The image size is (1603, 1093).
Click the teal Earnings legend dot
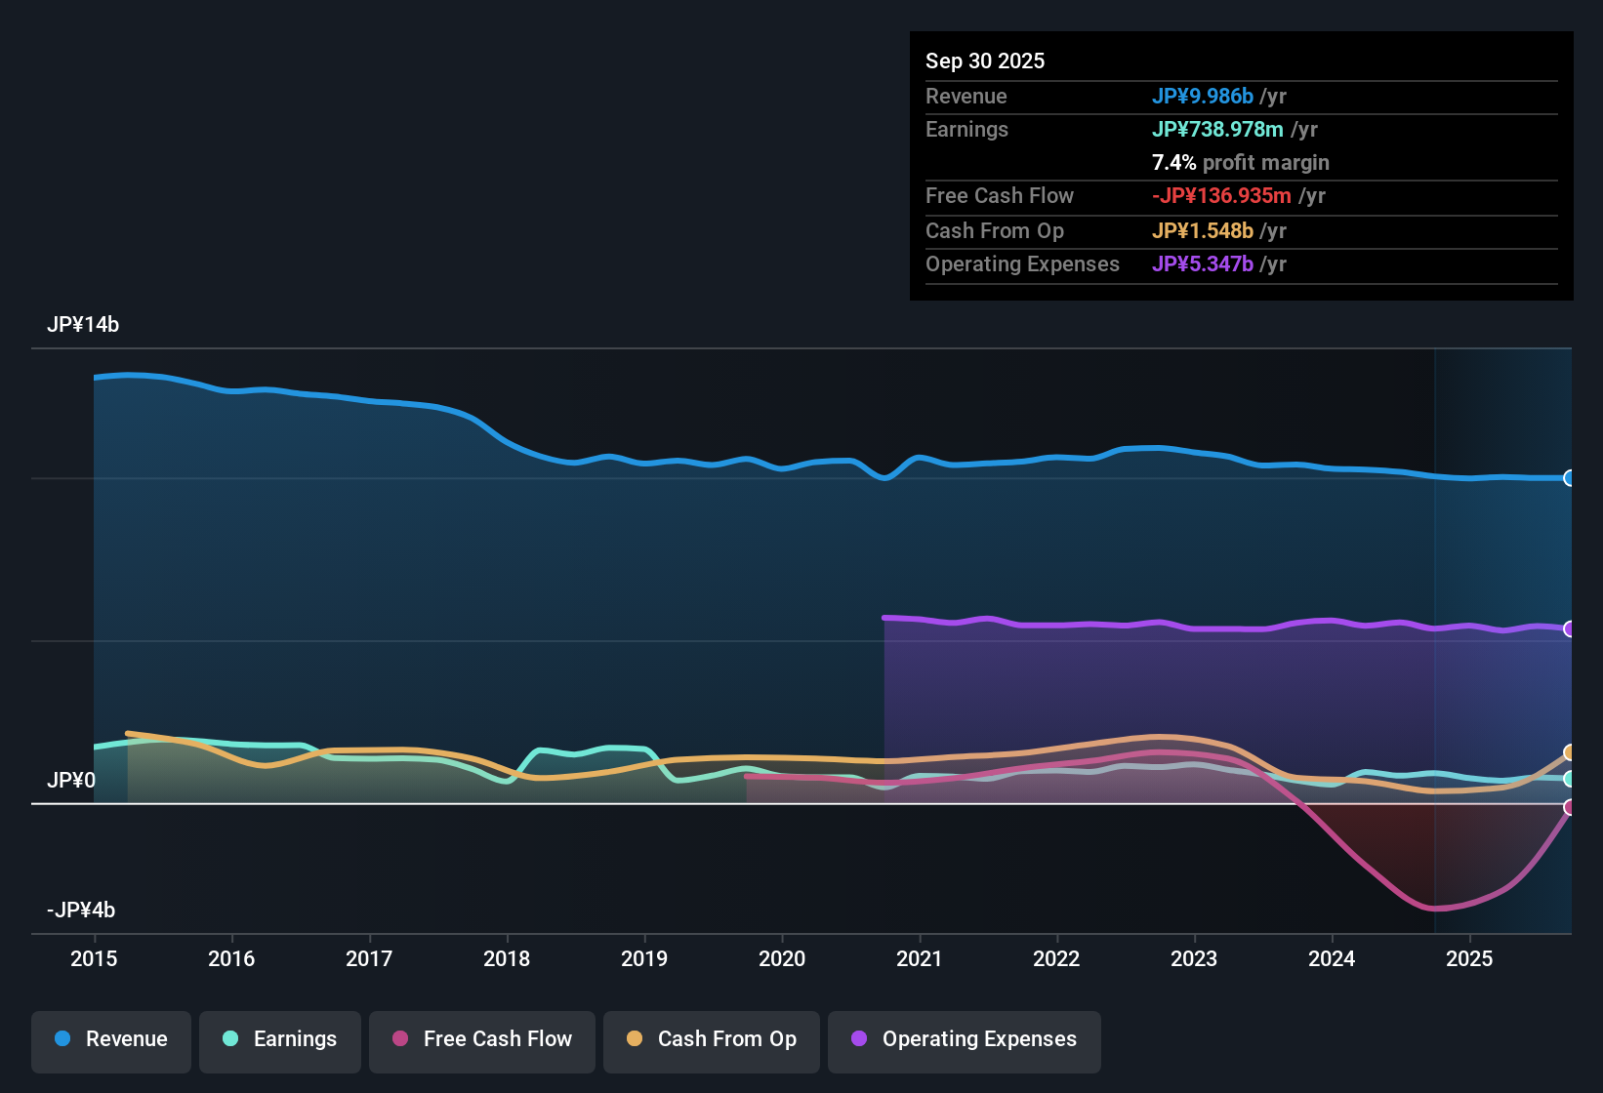(x=231, y=1039)
